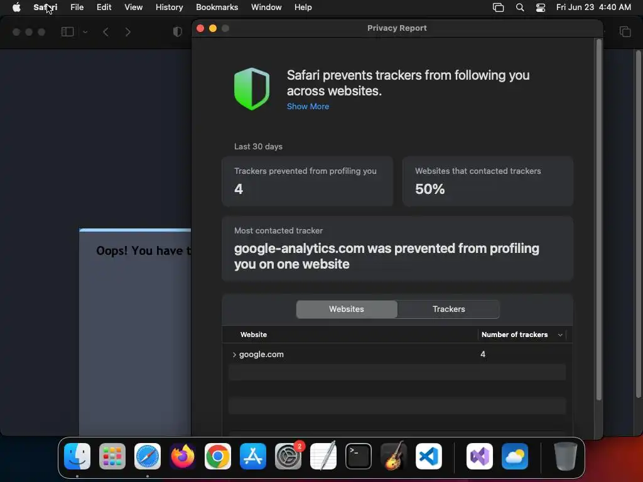Image resolution: width=643 pixels, height=482 pixels.
Task: Launch Firefox from the Dock
Action: tap(183, 456)
